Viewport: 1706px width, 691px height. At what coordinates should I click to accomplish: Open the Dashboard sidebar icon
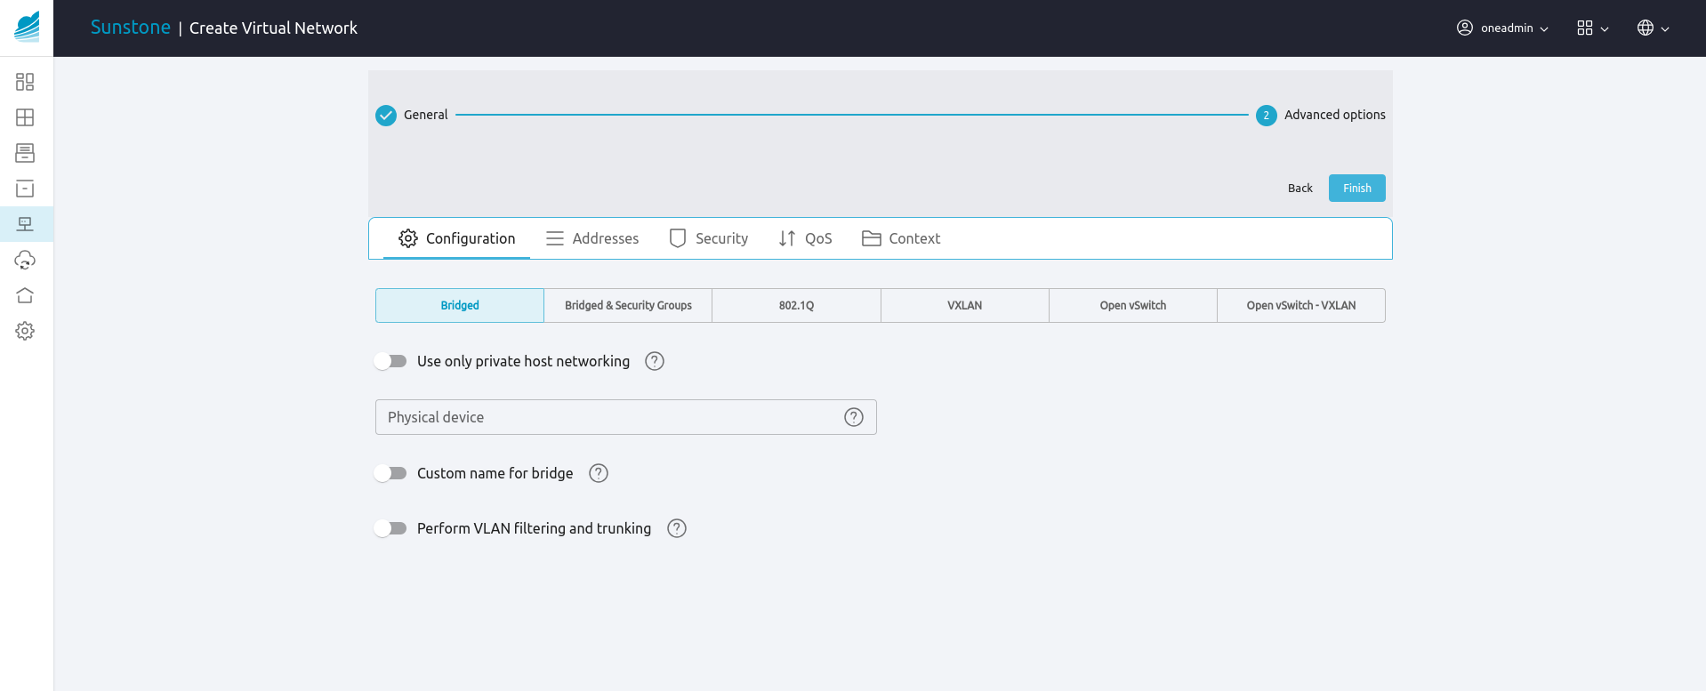pos(25,82)
